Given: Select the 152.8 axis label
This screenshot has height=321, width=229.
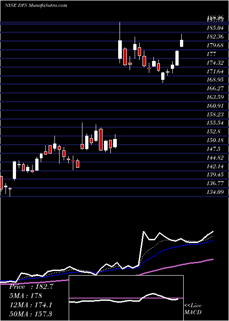Looking at the screenshot, I should 213,132.
